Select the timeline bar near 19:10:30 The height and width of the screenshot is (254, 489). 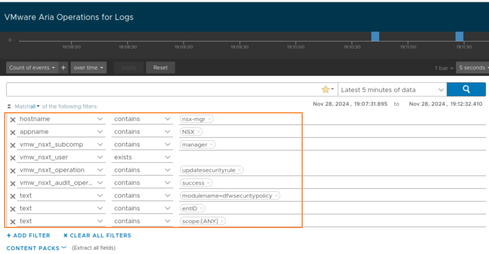(375, 36)
